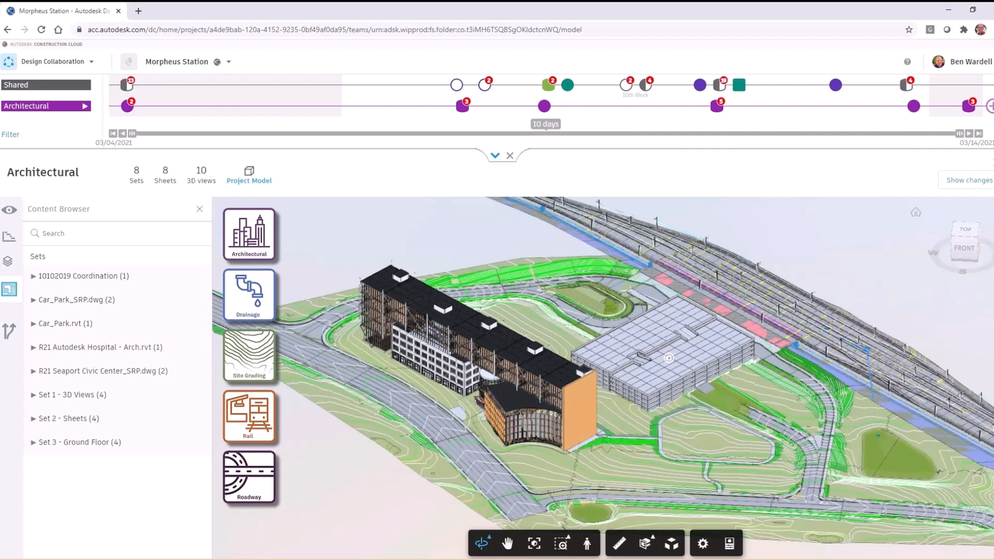Image resolution: width=994 pixels, height=559 pixels.
Task: Select the Drainage model card
Action: tap(249, 294)
